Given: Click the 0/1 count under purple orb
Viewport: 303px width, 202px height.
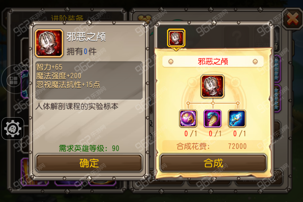Looking at the screenshot, I should [x=191, y=134].
